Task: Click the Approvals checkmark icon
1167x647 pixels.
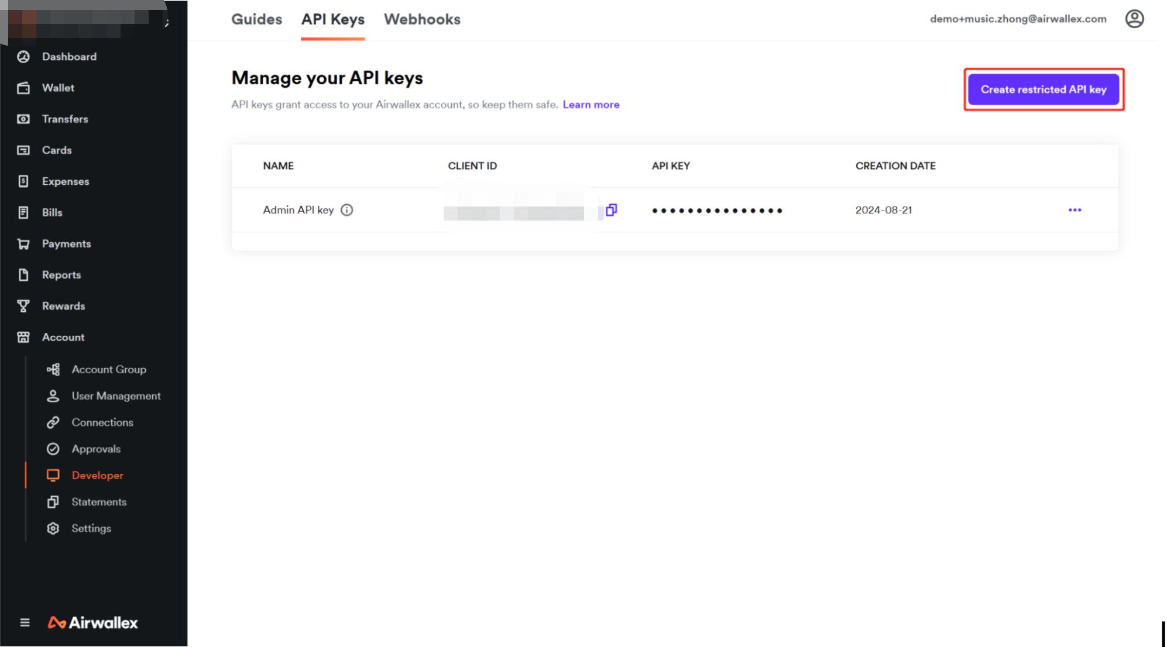Action: (x=53, y=449)
